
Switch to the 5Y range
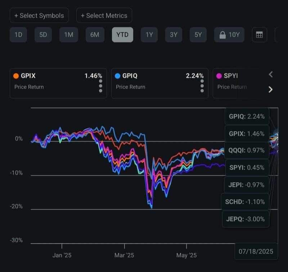point(198,35)
